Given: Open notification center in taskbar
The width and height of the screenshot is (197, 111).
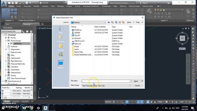Looking at the screenshot, I should coord(192,108).
